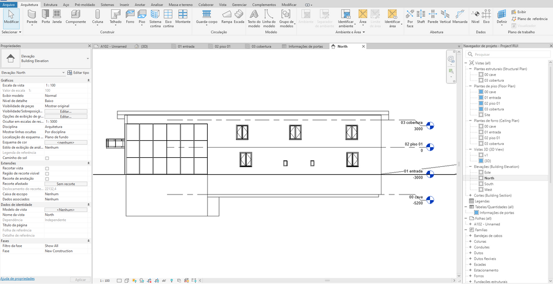553x284 pixels.
Task: Toggle the Caminho do sol checkbox
Action: pyautogui.click(x=47, y=158)
